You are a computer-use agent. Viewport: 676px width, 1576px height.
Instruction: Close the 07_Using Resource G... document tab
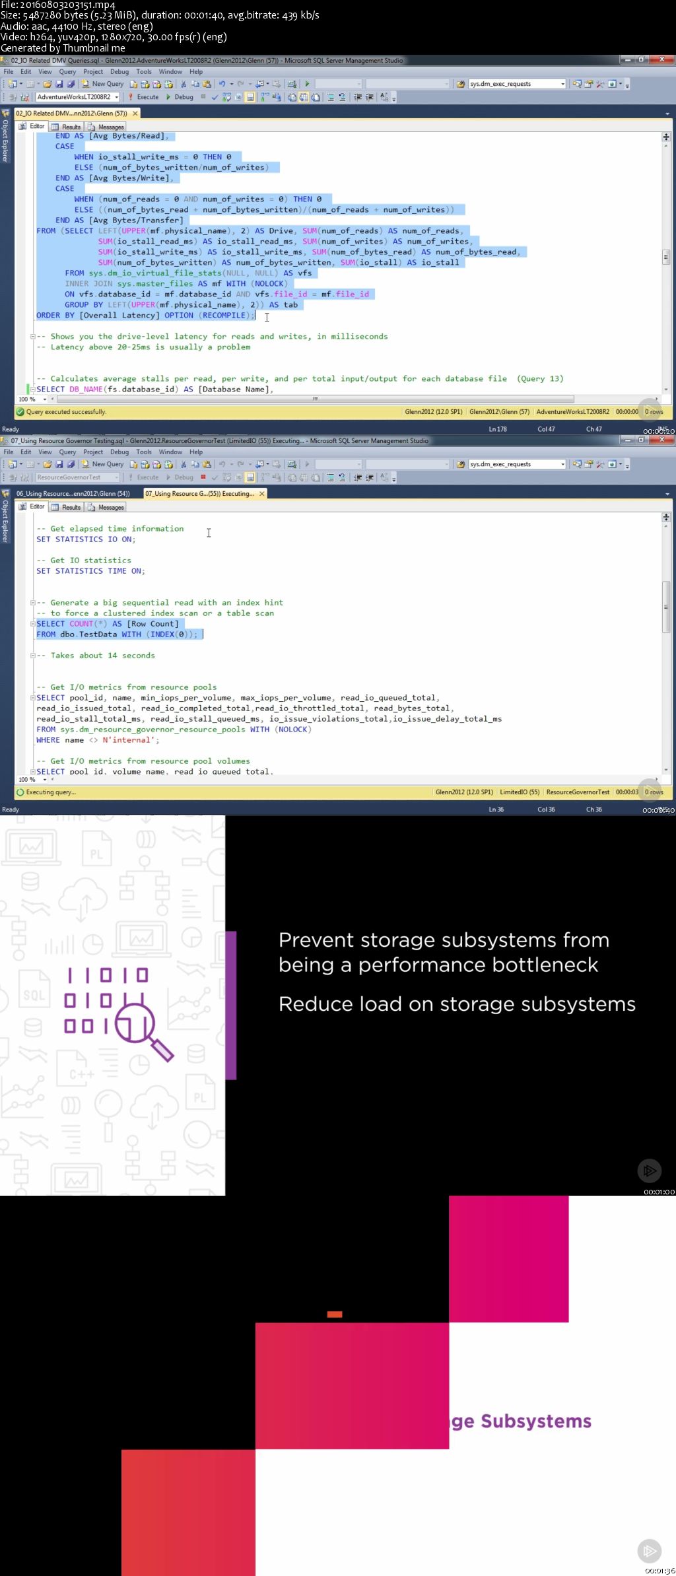pyautogui.click(x=262, y=494)
